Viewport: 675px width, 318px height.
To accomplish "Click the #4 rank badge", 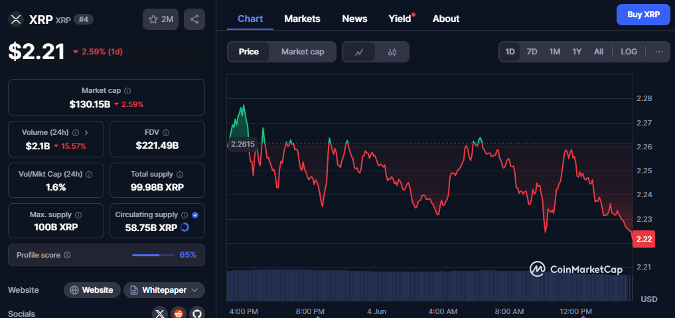I will (84, 19).
